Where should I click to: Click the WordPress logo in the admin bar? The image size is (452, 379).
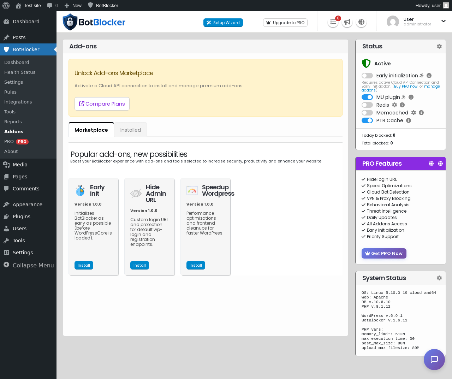tap(6, 6)
